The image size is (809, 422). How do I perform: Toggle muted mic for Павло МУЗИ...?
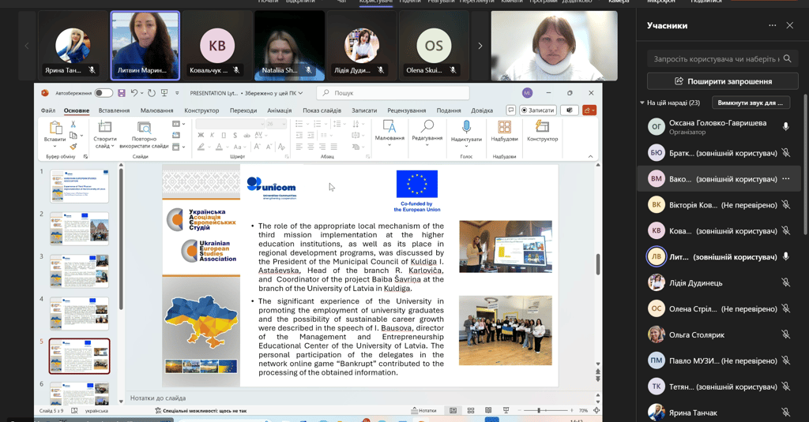tap(786, 360)
